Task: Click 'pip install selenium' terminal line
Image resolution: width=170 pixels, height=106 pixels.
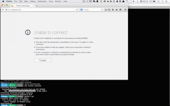Action: 33,86
